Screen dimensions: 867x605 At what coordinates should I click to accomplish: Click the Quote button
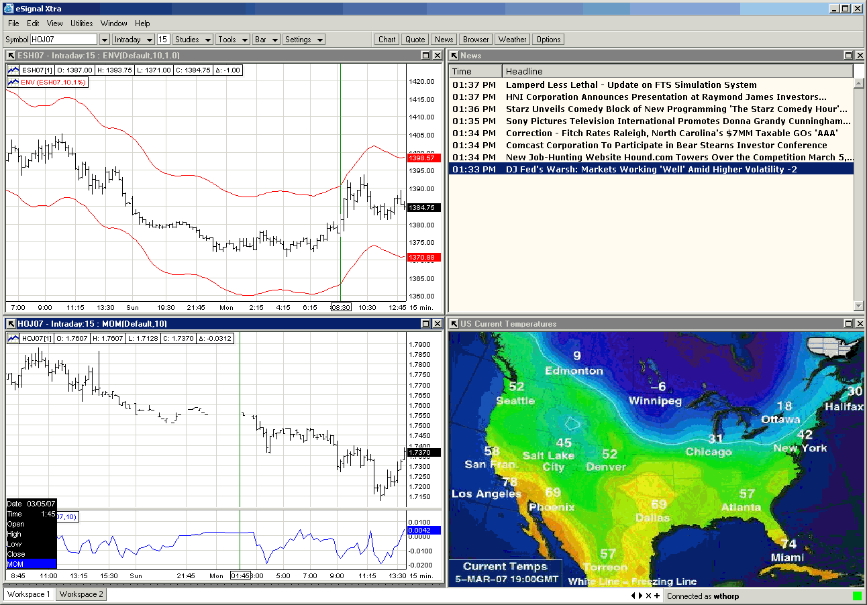pyautogui.click(x=415, y=39)
